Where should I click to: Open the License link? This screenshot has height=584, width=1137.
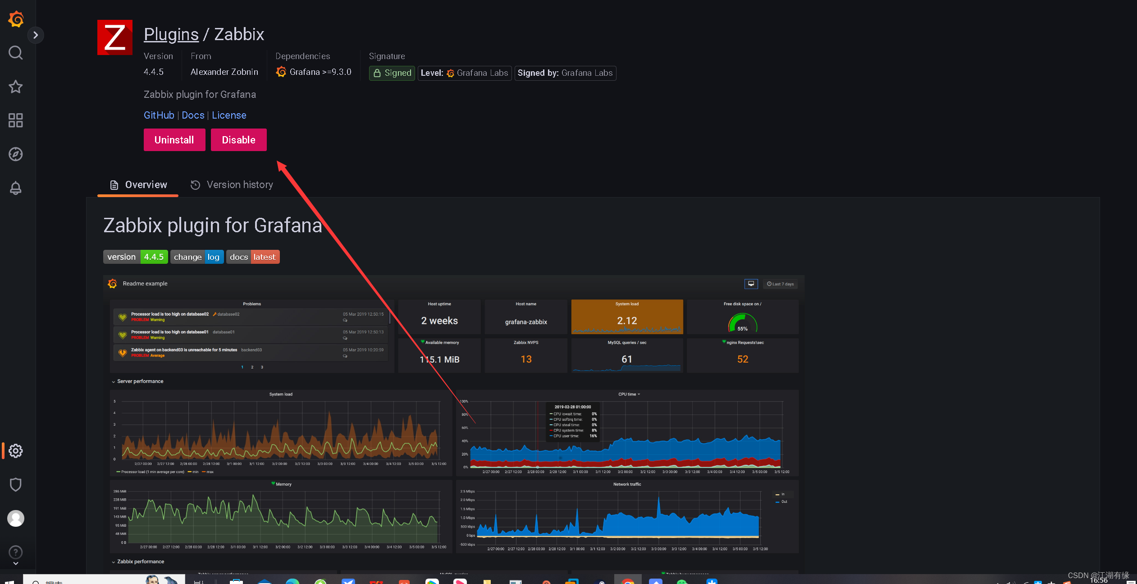(x=229, y=115)
